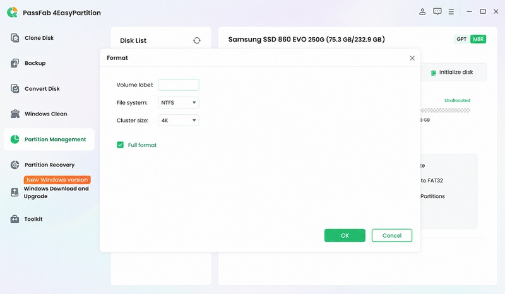
Task: Click Initialize disk button
Action: coord(453,72)
